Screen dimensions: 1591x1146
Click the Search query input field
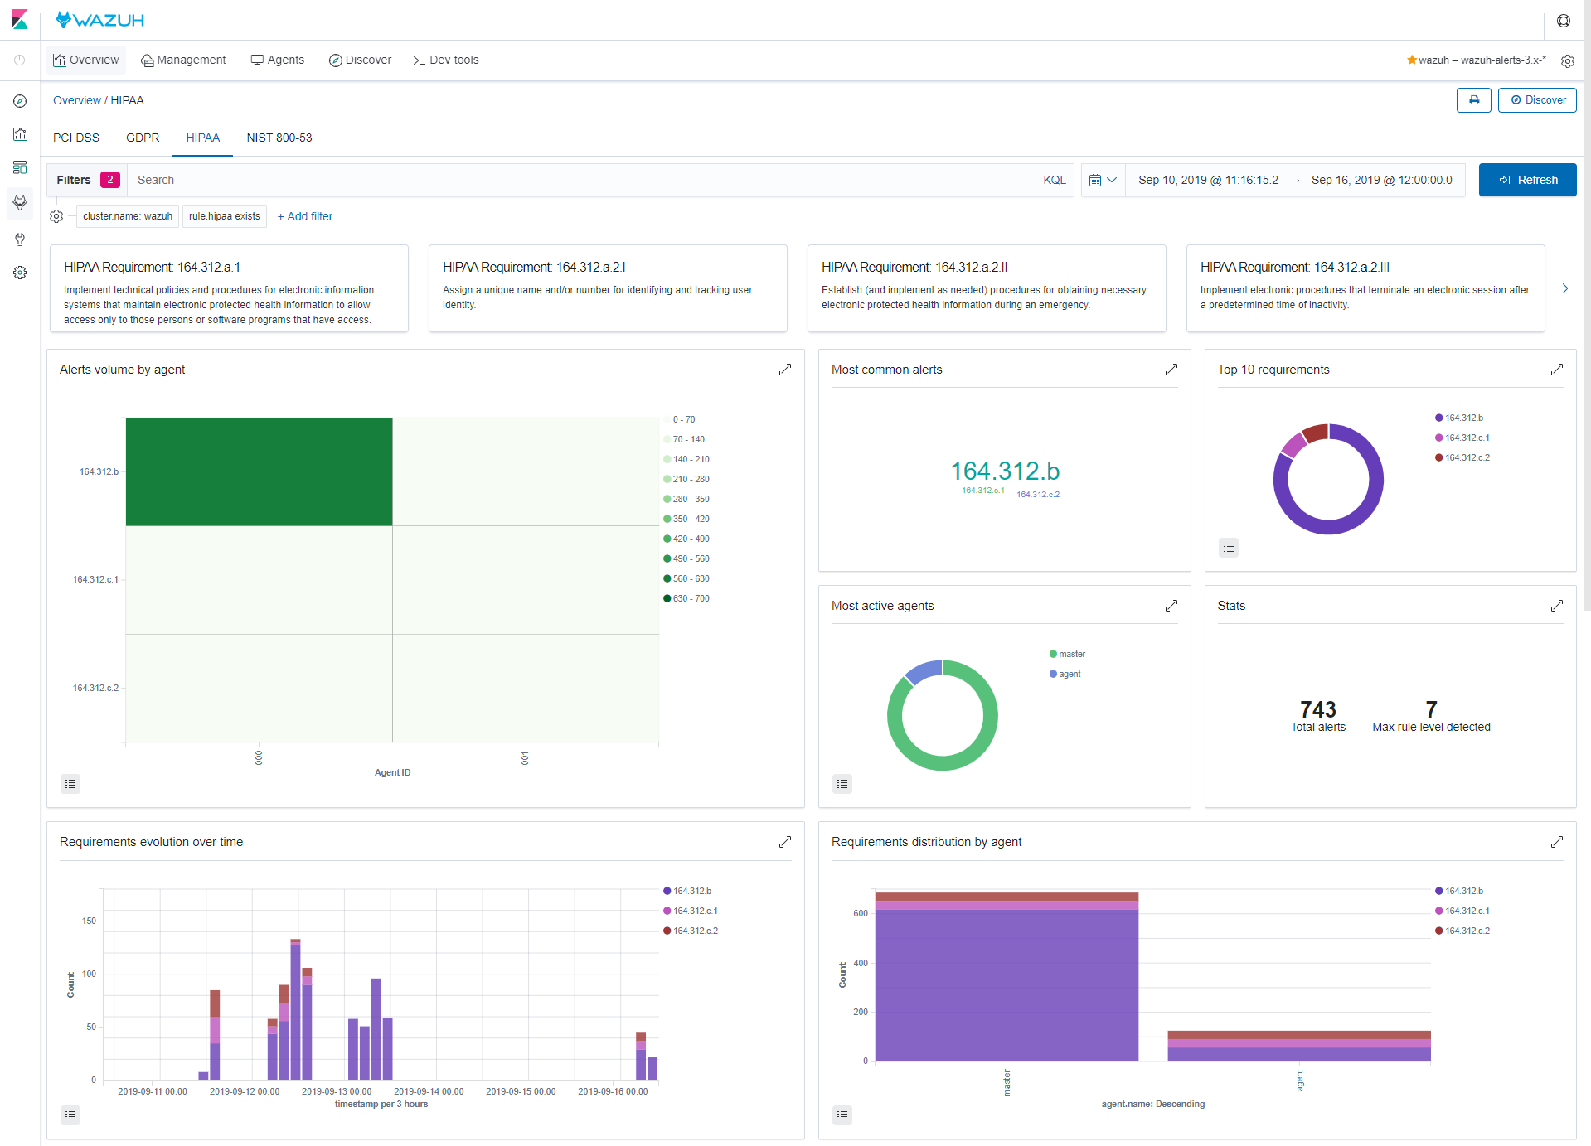580,180
